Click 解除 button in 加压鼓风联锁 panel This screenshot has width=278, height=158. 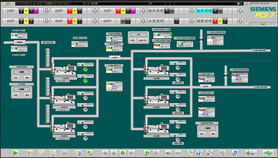pos(27,77)
